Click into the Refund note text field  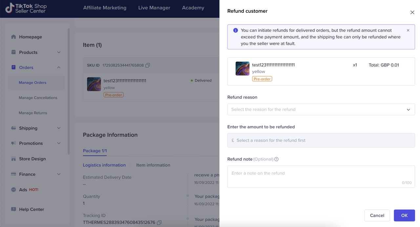[x=321, y=176]
